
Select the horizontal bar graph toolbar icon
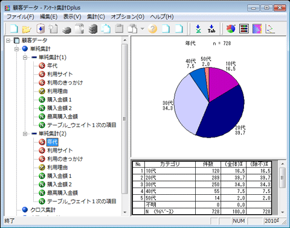coord(244,29)
